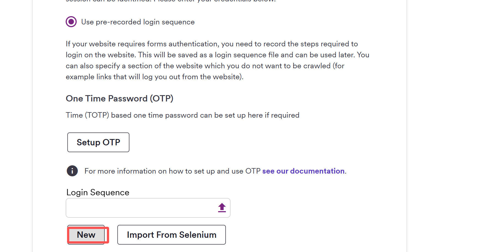Select the pre-recorded login sequence radio button
Viewport: 485px width, 252px height.
coord(71,22)
